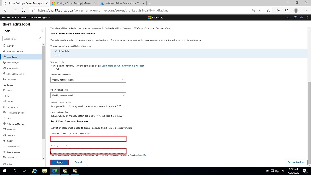The image size is (311, 175).
Task: Open Devices tool
Action: coord(9,85)
